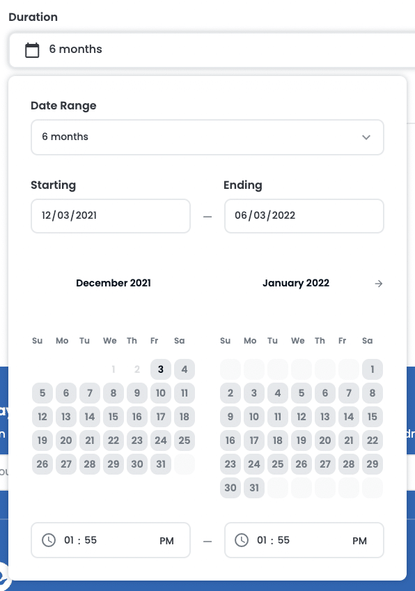Pick December 15 on the calendar
The image size is (415, 591).
pyautogui.click(x=113, y=417)
